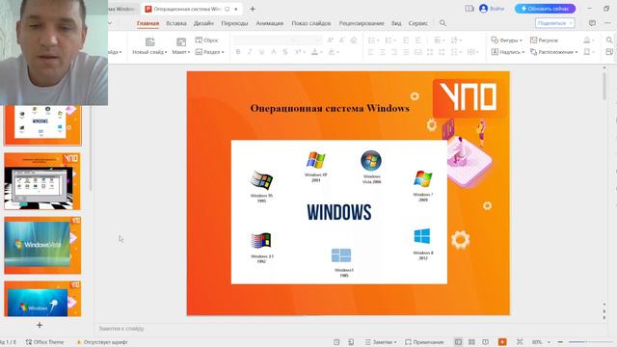
Task: Click the font color A icon
Action: 314,52
